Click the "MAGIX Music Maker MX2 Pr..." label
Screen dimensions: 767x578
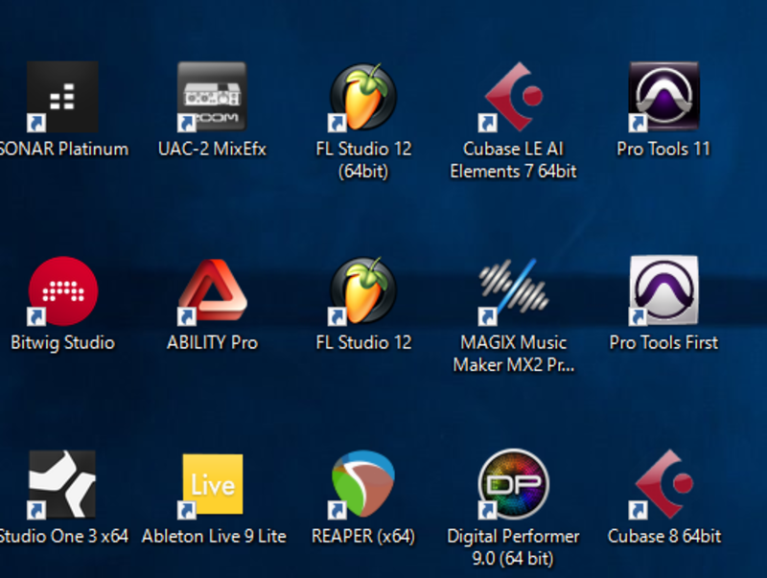pos(514,354)
